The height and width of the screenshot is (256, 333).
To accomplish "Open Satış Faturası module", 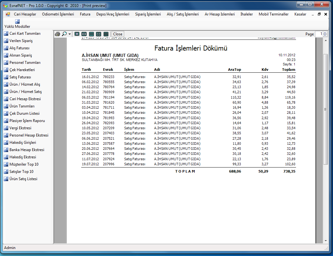I will coord(17,77).
